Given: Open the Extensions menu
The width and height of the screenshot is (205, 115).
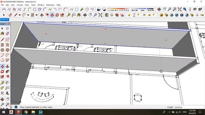Looking at the screenshot, I should point(50,5).
